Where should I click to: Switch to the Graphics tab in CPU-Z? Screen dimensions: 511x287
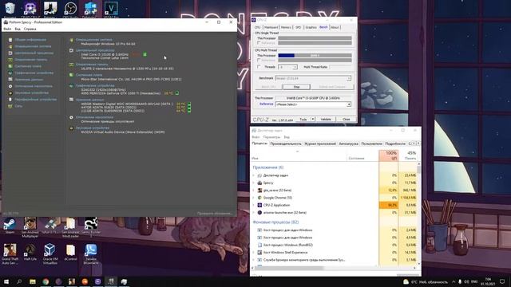point(311,27)
